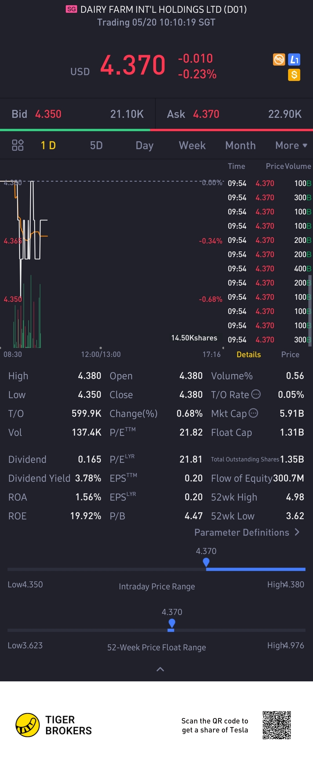Click the Intraday Price Range marker
313x769 pixels.
coord(206,562)
